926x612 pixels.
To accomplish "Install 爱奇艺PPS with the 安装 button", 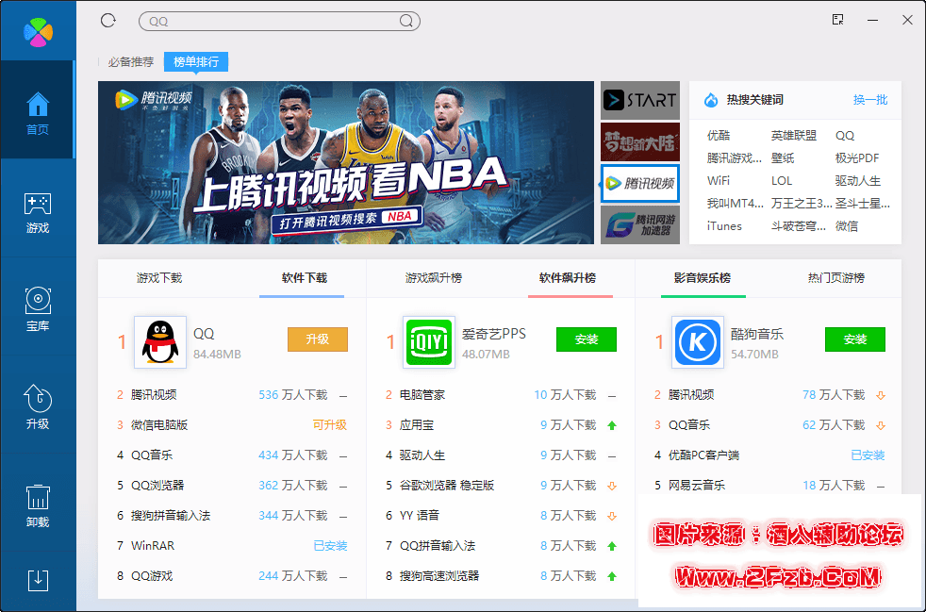I will (x=587, y=339).
